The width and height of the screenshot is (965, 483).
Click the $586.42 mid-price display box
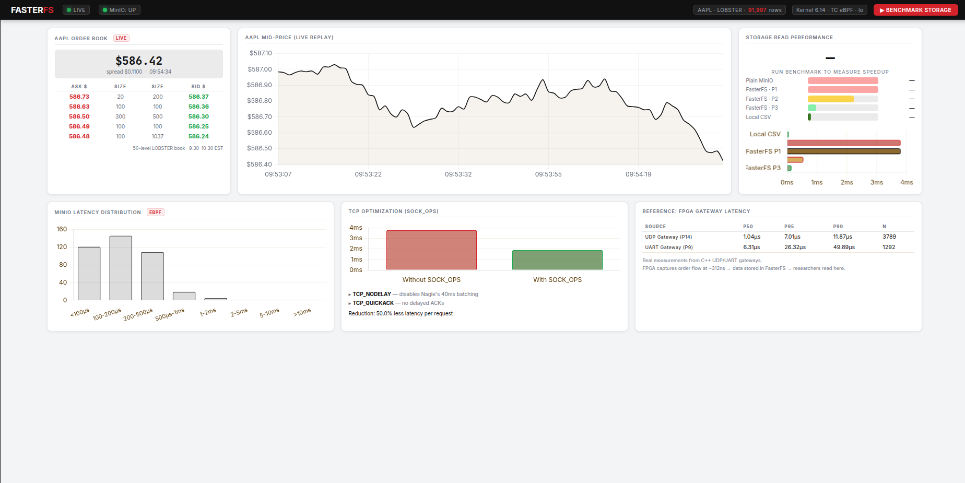[x=139, y=64]
